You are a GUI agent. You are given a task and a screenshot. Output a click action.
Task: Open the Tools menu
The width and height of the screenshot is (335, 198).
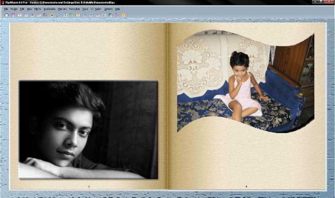tap(85, 9)
